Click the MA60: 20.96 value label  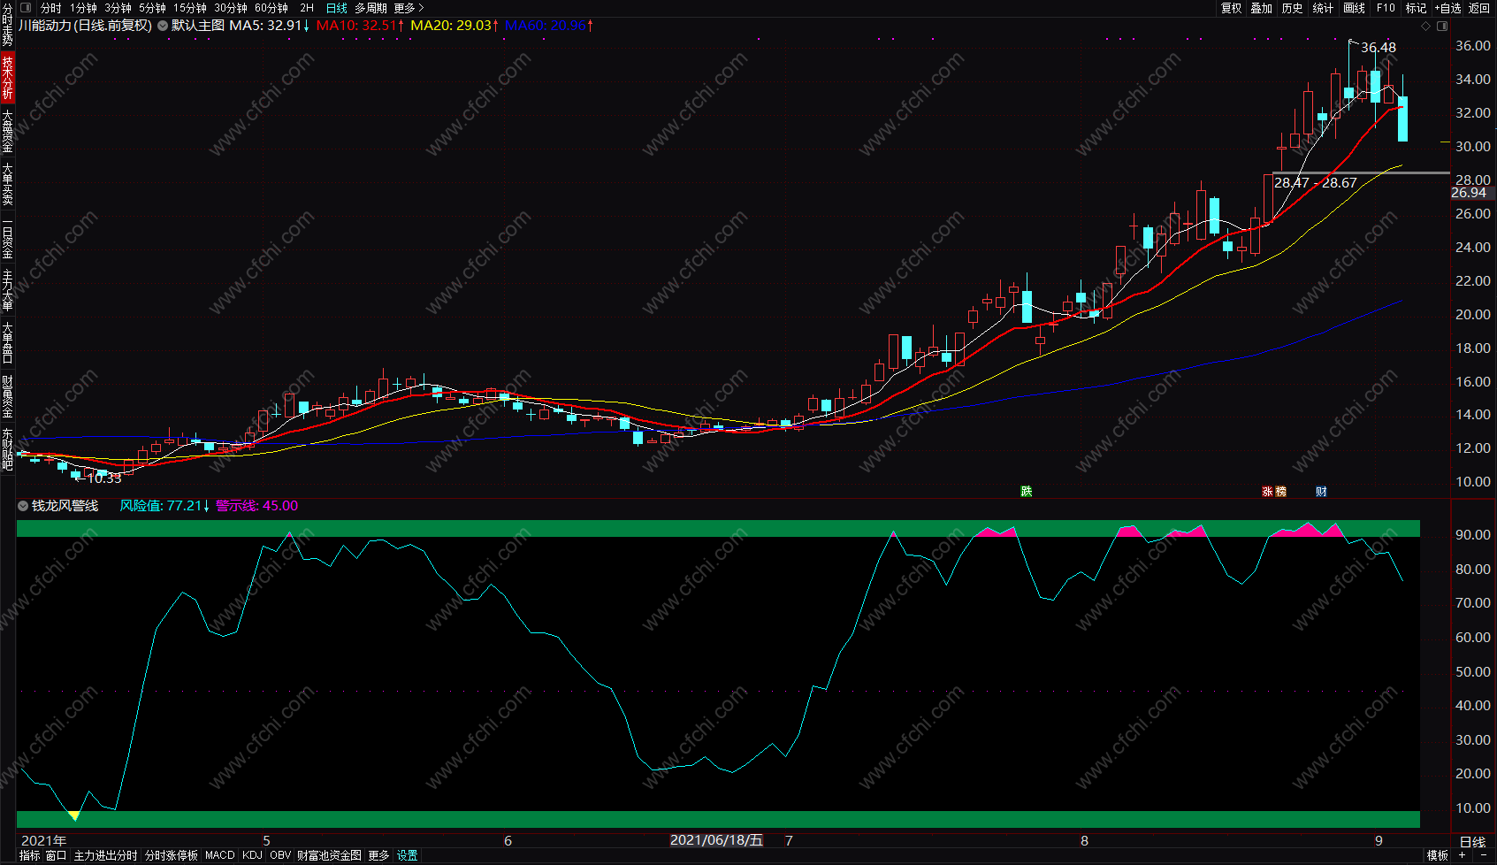[x=549, y=26]
